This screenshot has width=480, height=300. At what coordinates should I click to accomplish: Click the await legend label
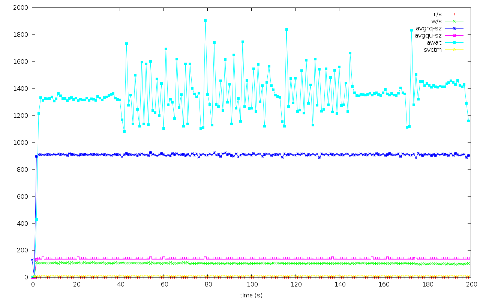434,42
